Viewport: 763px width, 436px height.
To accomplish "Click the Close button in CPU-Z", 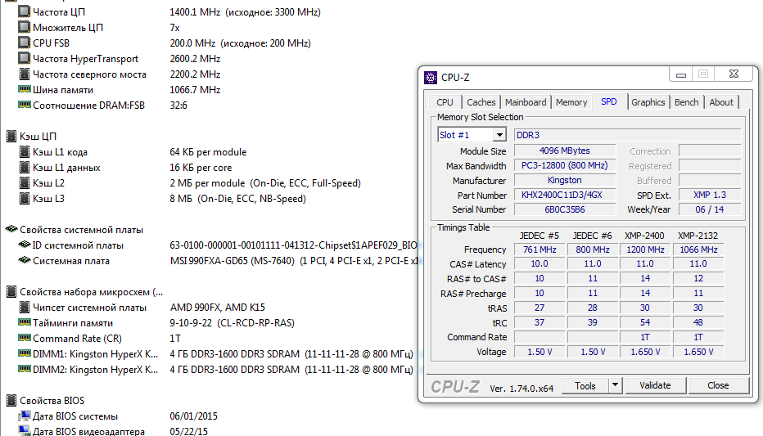I will (718, 385).
